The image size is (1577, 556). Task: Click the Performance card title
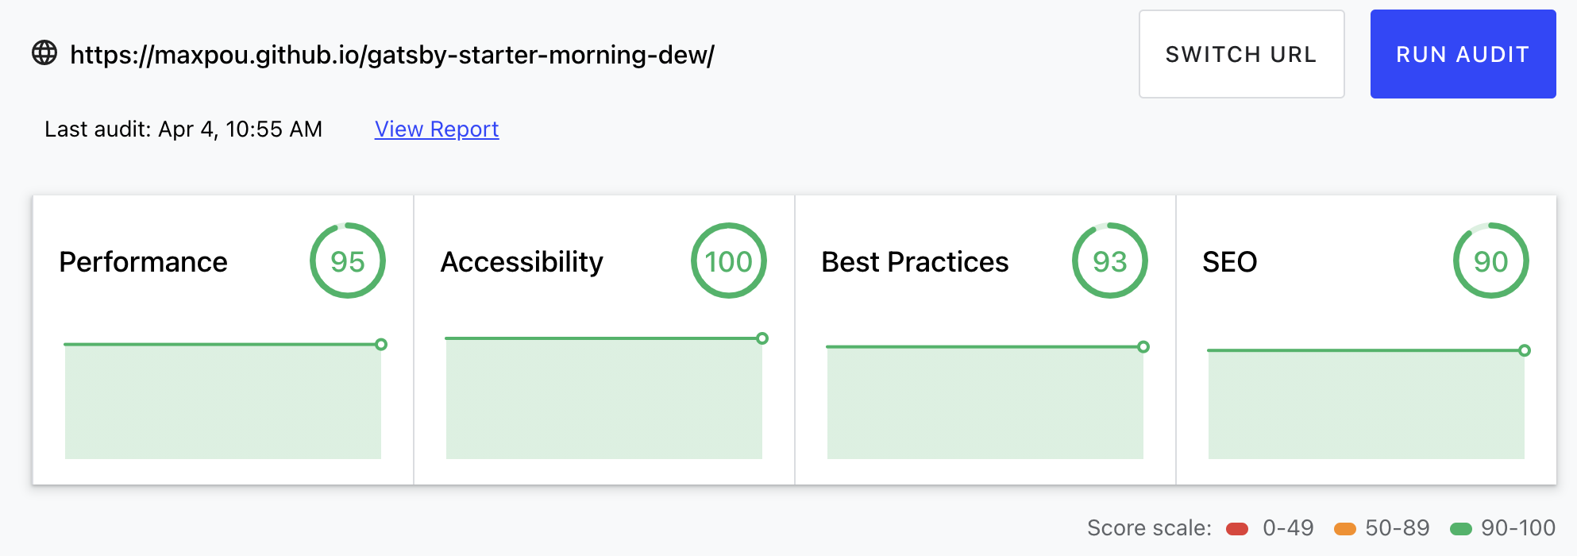click(144, 262)
